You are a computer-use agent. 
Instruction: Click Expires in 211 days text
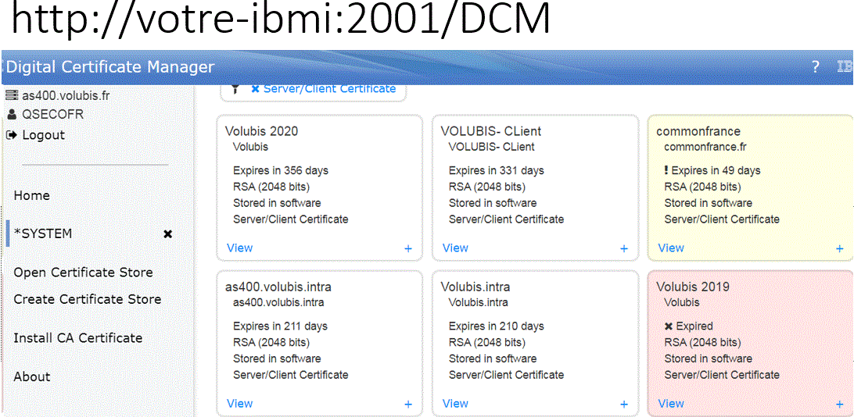pos(281,326)
